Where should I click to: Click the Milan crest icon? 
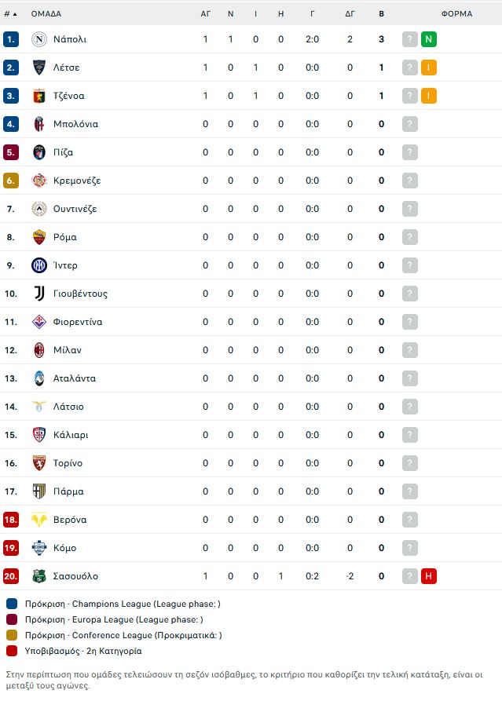coord(39,350)
